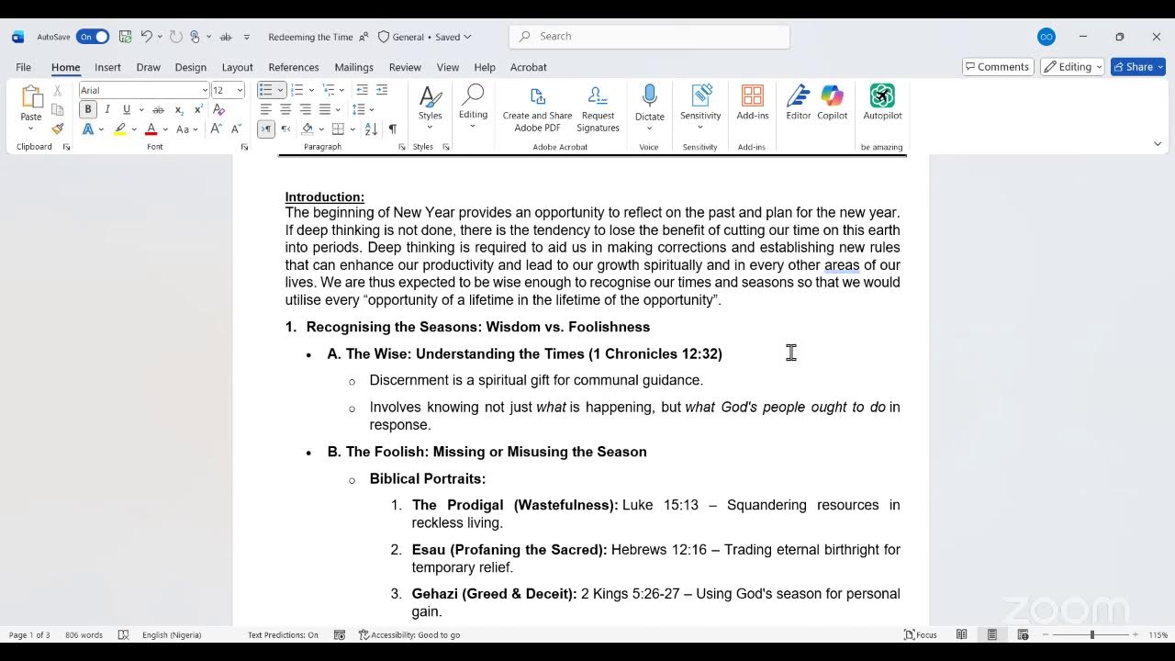The image size is (1175, 661).
Task: Decrease paragraph indent
Action: point(362,90)
